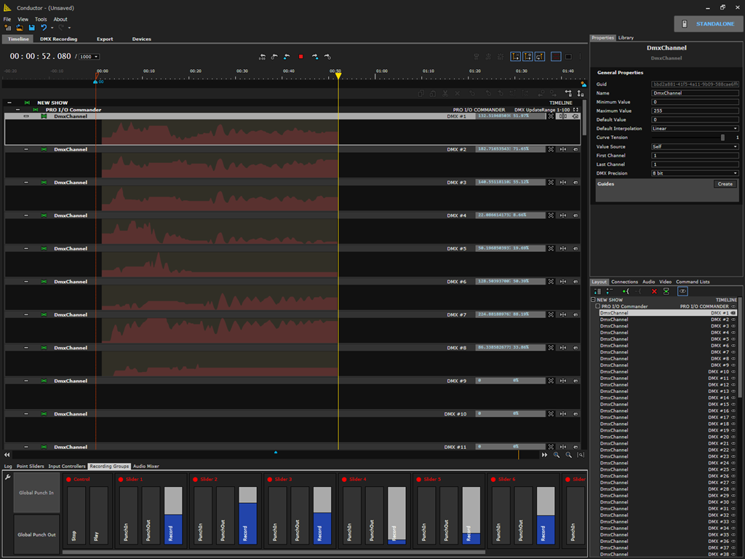Screen dimensions: 745x559
Task: Click the green channel icon of DMX #6 track
Action: tap(44, 282)
